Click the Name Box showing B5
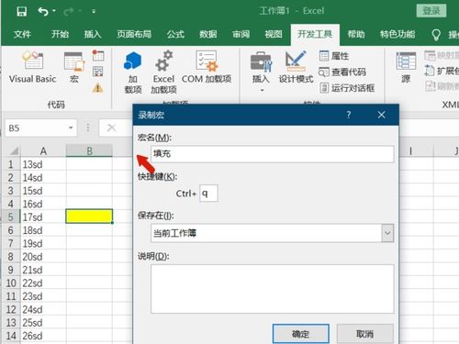Image resolution: width=459 pixels, height=344 pixels. (36, 128)
